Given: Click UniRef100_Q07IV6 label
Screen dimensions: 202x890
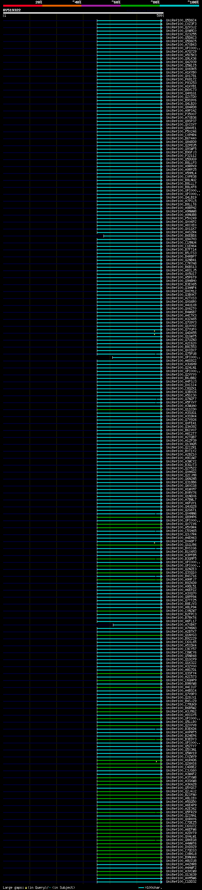Looking at the screenshot, I should (181, 524).
